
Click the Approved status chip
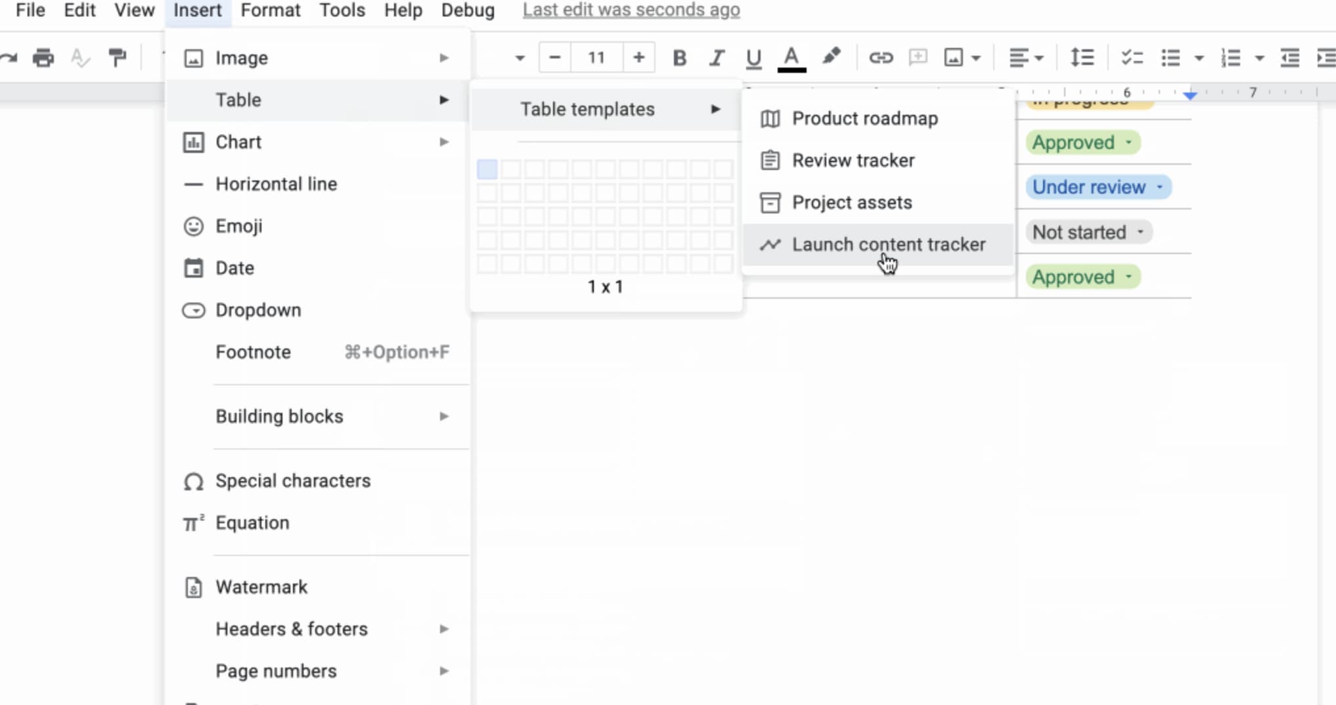pyautogui.click(x=1082, y=142)
